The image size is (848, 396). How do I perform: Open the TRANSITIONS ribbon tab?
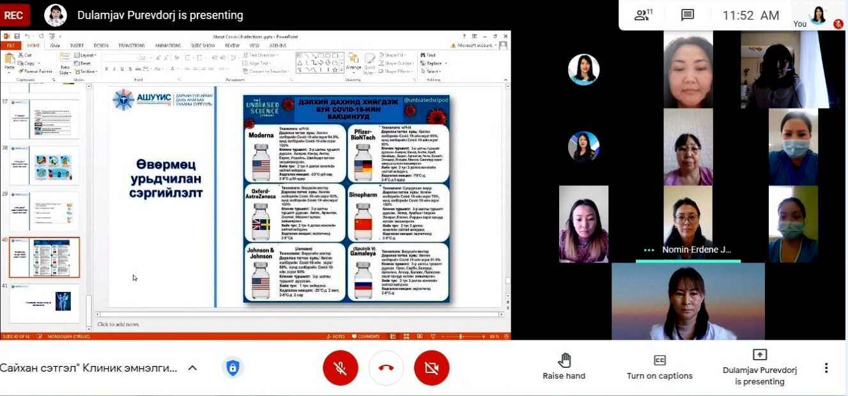coord(132,45)
